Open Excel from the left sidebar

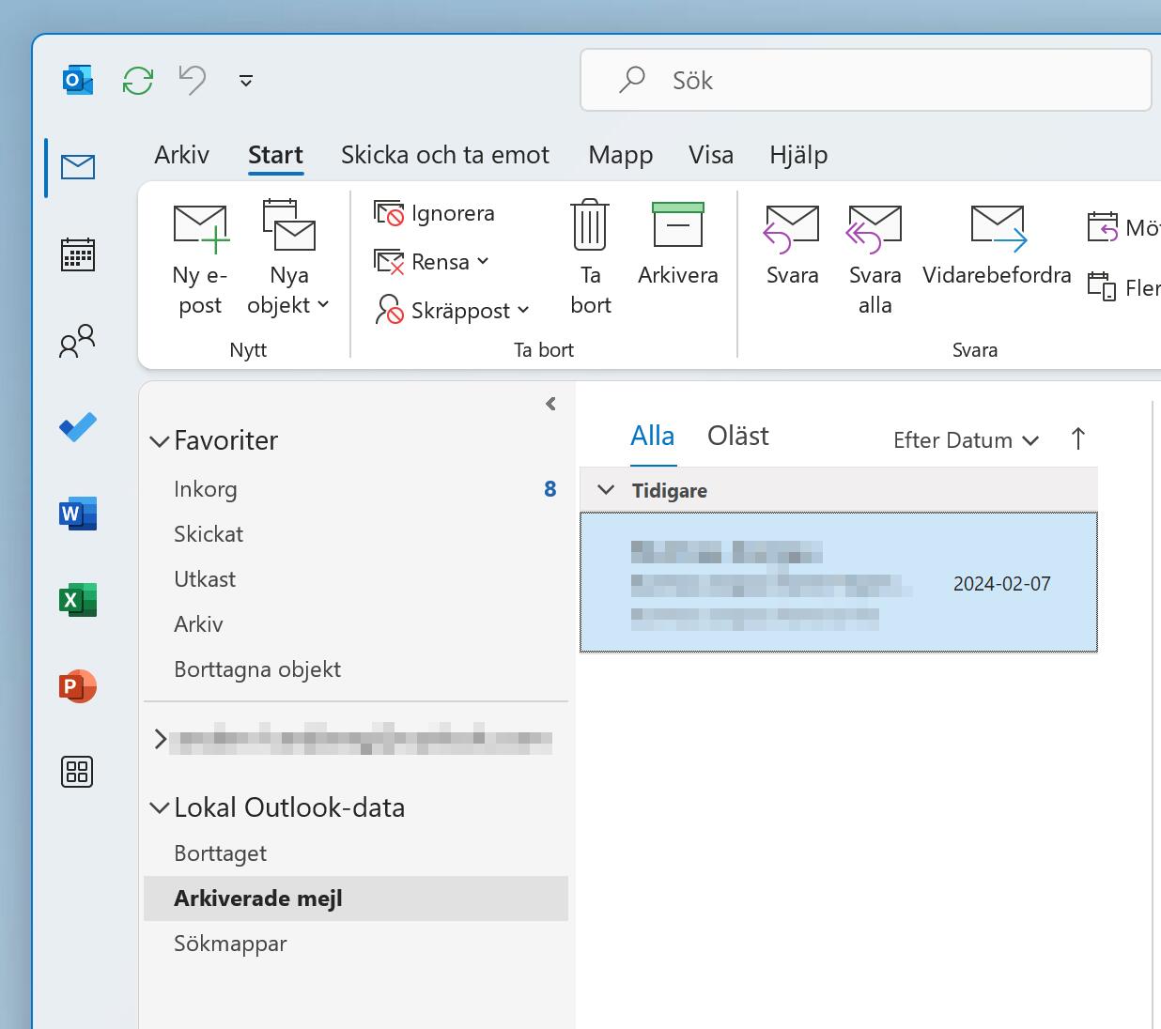coord(77,599)
